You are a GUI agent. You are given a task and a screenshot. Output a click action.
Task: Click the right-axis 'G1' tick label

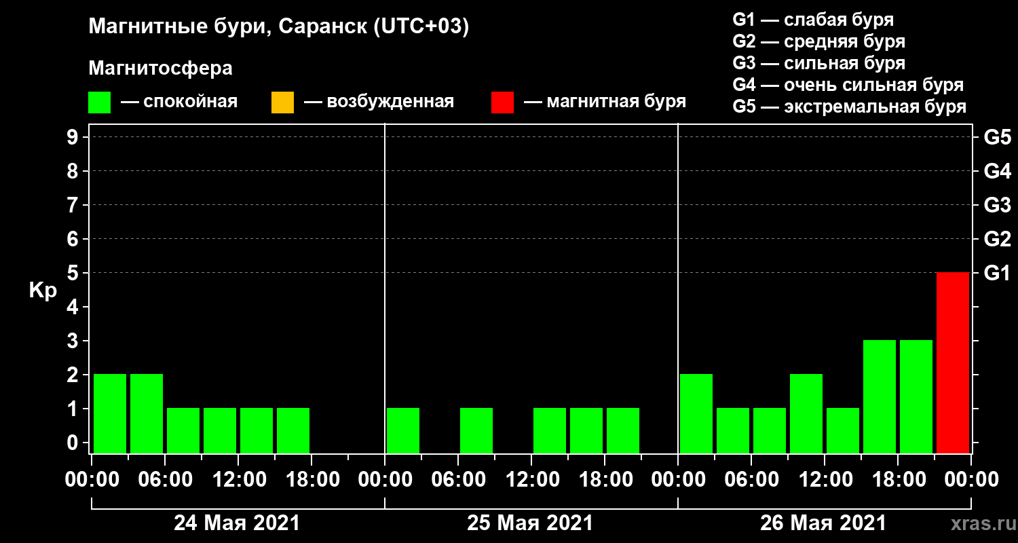pyautogui.click(x=998, y=273)
